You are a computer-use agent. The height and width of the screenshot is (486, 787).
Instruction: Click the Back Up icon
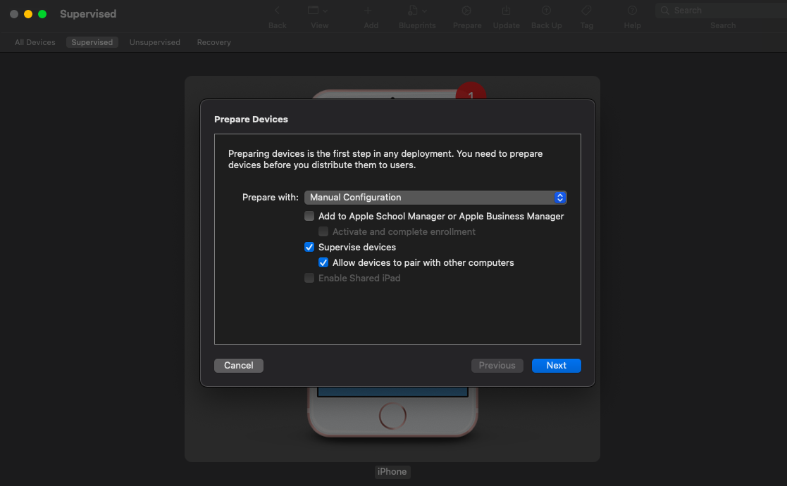[x=547, y=10]
